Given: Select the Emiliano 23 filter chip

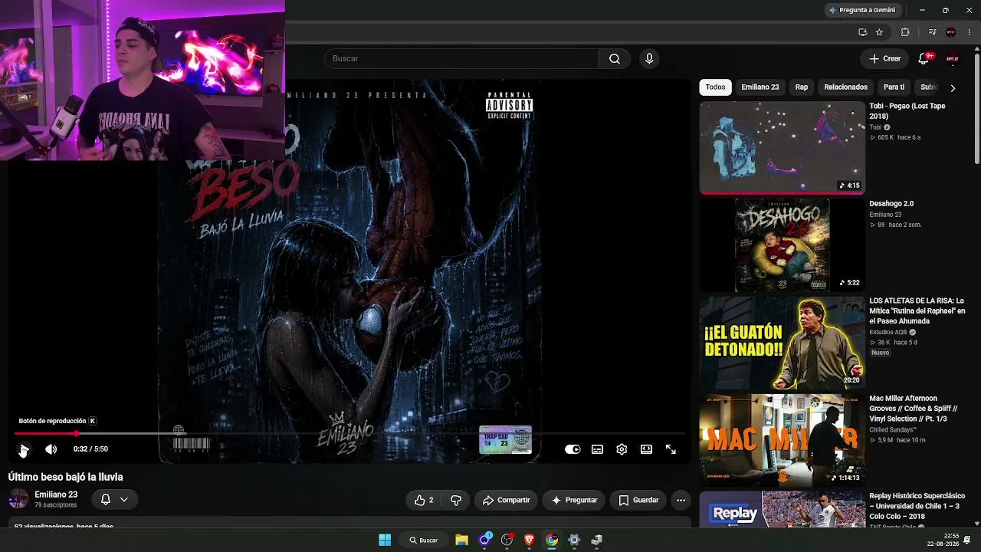Looking at the screenshot, I should (x=760, y=87).
